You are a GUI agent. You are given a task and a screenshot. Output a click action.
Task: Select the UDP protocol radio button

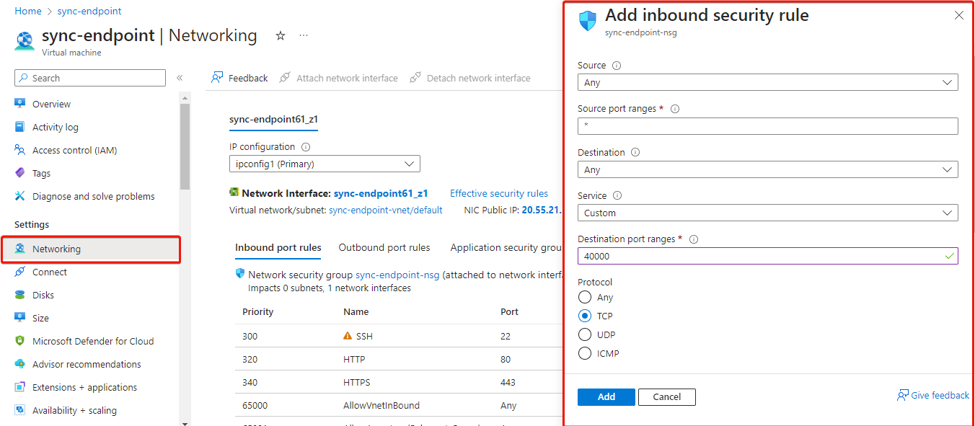click(586, 334)
